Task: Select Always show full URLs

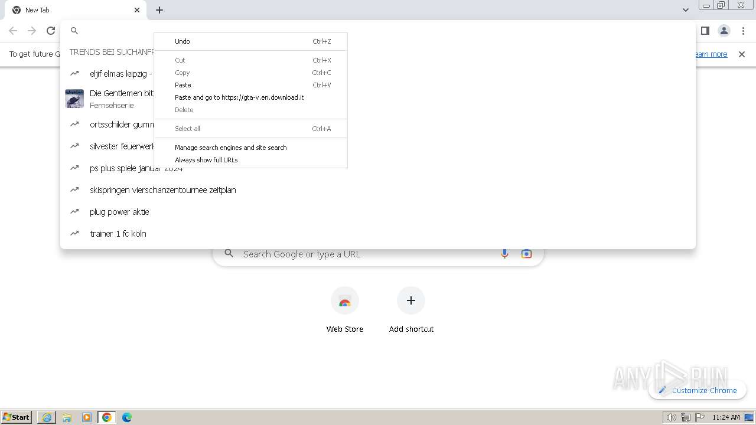Action: [250, 160]
